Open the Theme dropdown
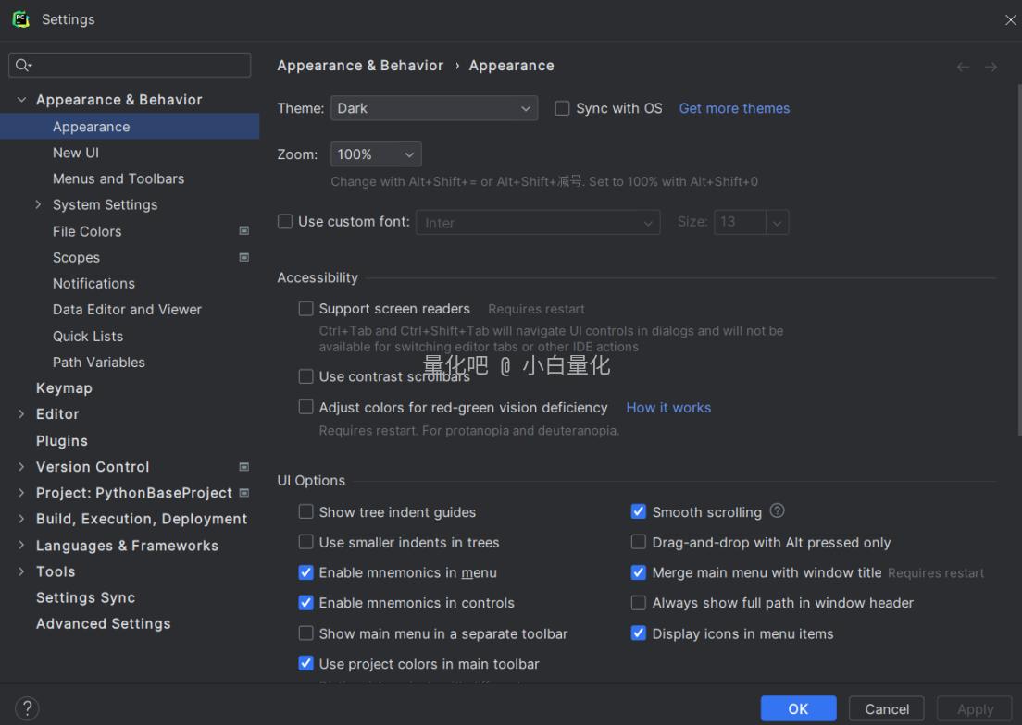1022x725 pixels. tap(433, 108)
